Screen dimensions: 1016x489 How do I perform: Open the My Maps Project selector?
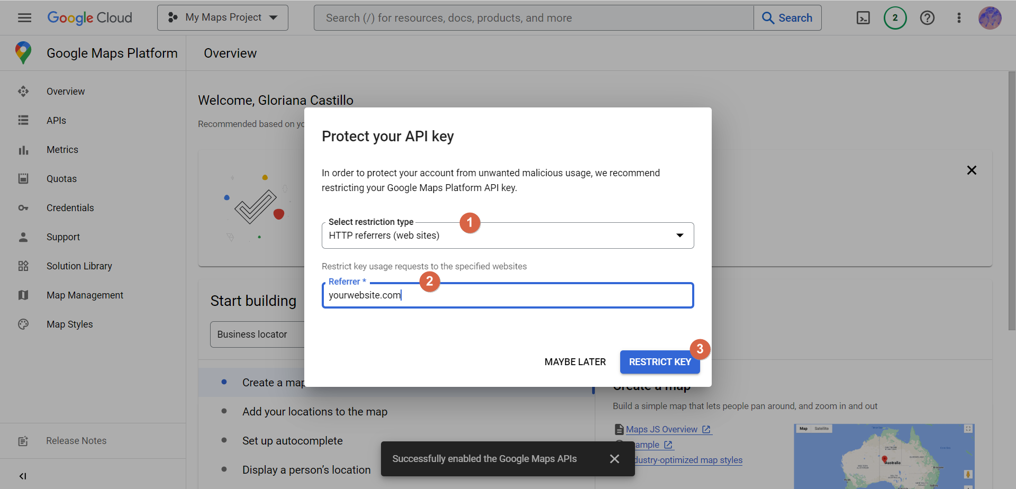(x=223, y=18)
